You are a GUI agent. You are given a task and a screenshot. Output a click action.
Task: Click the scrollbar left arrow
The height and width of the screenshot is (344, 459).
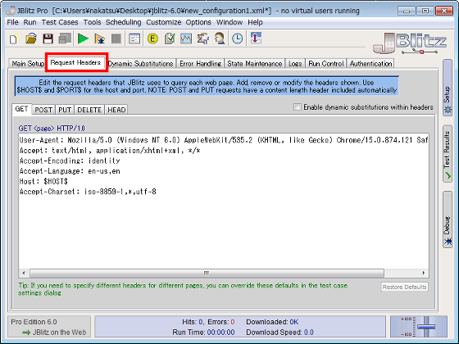click(24, 273)
